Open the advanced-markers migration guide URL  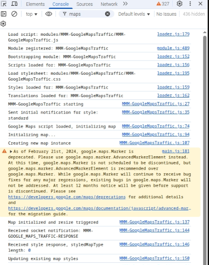(99, 208)
